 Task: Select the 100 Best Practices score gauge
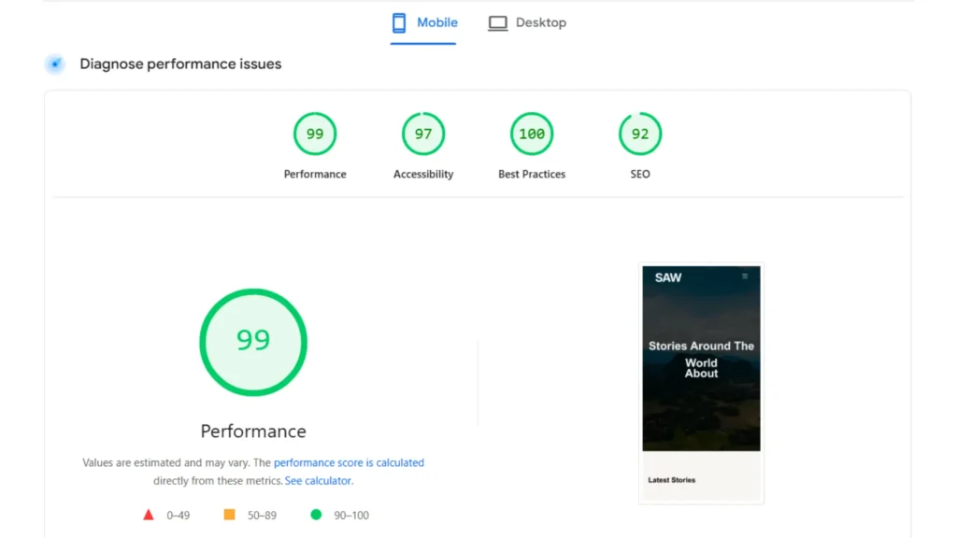click(532, 134)
